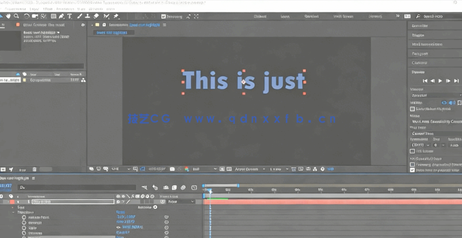This screenshot has height=238, width=462.
Task: Open the layer parent dropdown showing None
Action: pyautogui.click(x=181, y=202)
